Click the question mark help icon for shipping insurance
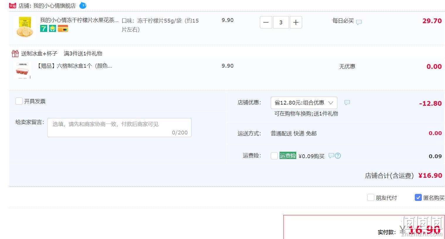 tap(338, 156)
